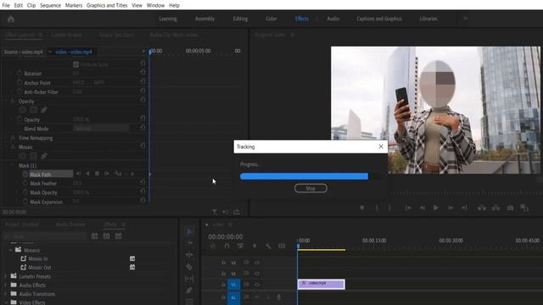Expand the Audio Effects folder
543x305 pixels.
point(5,285)
